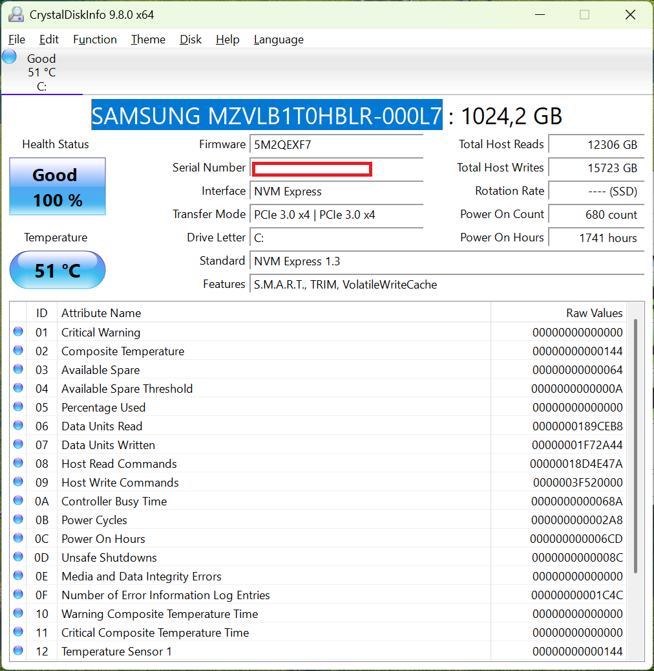Click the status orb for Critical Composite Temperature Time
Image resolution: width=654 pixels, height=671 pixels.
[18, 632]
